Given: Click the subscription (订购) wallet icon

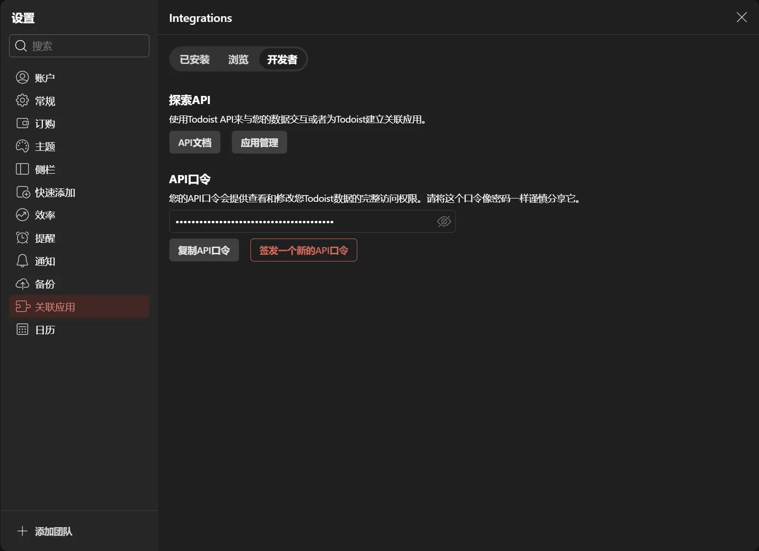Looking at the screenshot, I should click(x=22, y=124).
